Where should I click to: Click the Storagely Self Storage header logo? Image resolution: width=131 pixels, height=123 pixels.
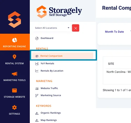click(x=59, y=12)
